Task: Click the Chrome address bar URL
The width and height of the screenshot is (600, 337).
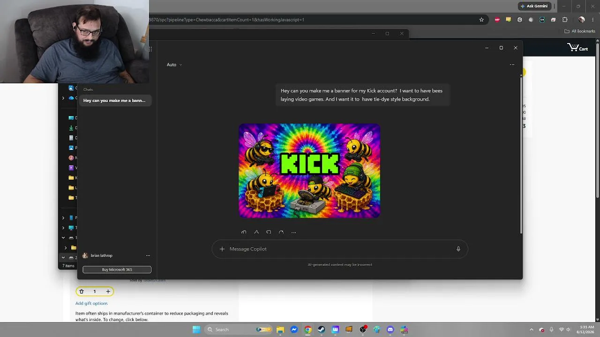Action: [x=227, y=20]
